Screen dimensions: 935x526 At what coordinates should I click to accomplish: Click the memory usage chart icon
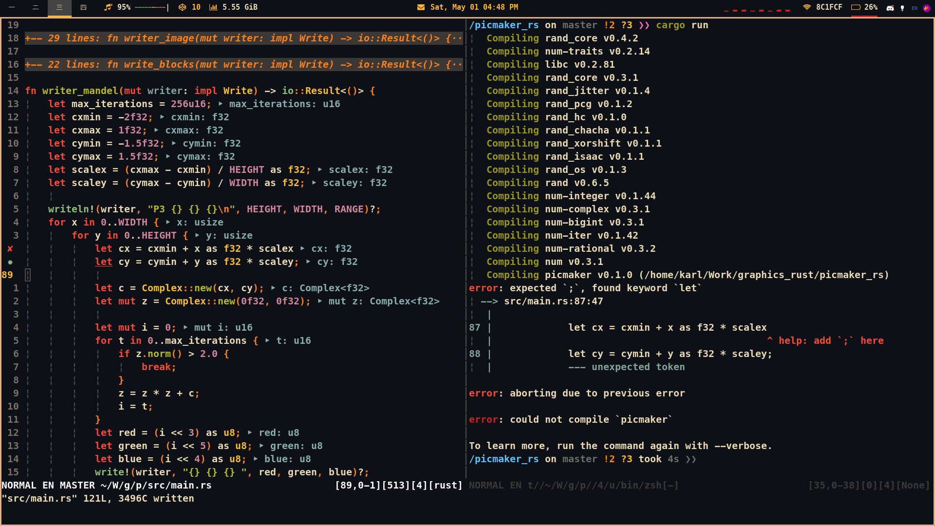click(x=213, y=7)
